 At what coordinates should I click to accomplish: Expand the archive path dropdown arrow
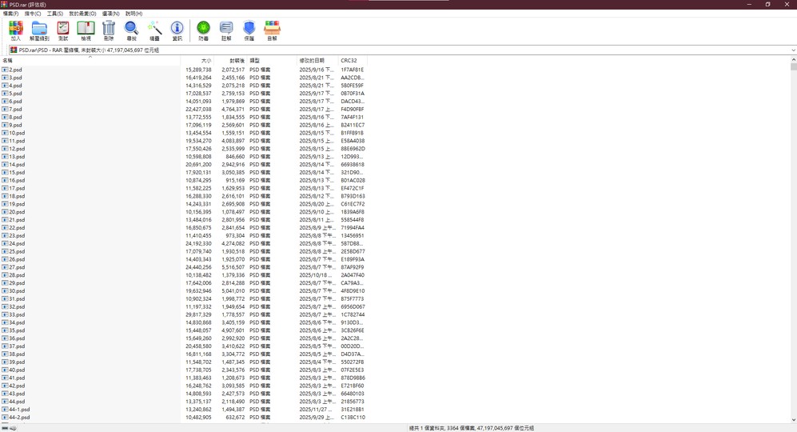click(x=793, y=50)
